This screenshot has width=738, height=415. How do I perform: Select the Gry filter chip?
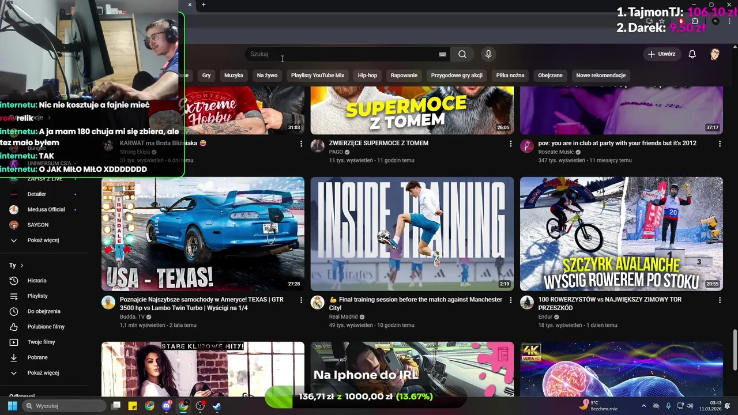coord(206,76)
